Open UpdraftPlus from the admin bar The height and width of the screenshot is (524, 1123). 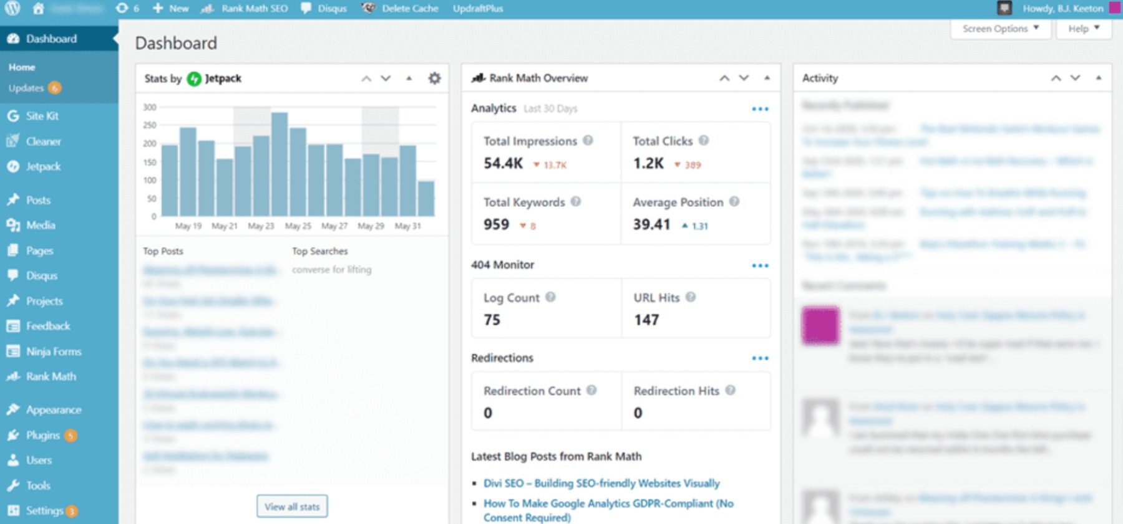point(478,8)
